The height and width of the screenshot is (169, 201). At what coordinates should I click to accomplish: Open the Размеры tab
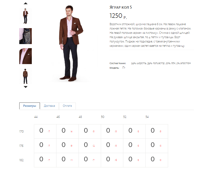[x=30, y=106]
